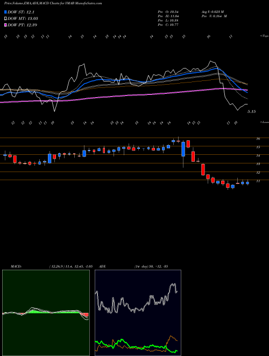269x356 pixels.
Task: Click the chart title mentioning MunafaSutra.com
Action: pyautogui.click(x=53, y=3)
